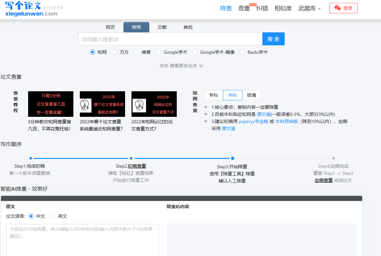Click the Step3 timeline dot
Screen dimensions: 381x256
233,158
